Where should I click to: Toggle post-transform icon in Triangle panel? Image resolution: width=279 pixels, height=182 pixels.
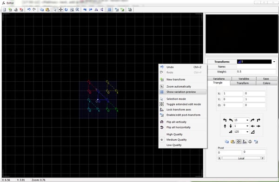(256, 142)
